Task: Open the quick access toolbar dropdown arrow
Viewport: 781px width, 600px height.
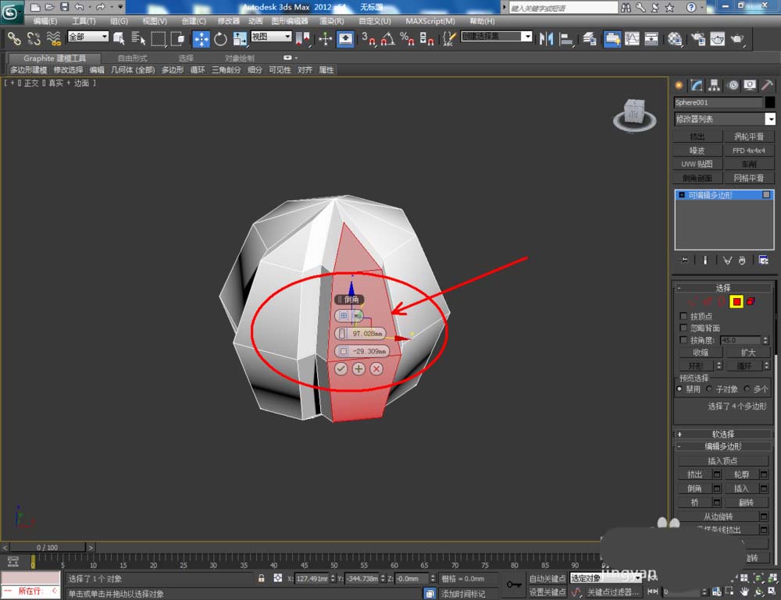Action: 120,7
